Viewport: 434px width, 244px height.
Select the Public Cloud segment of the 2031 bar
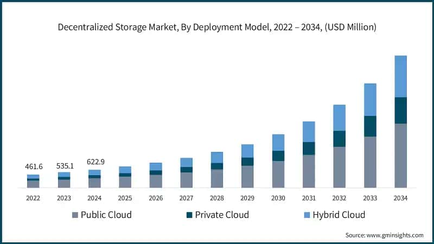click(309, 171)
